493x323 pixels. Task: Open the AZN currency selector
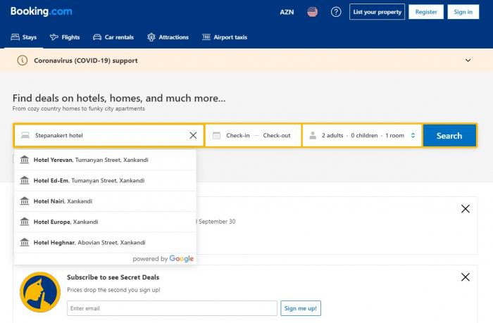[287, 12]
